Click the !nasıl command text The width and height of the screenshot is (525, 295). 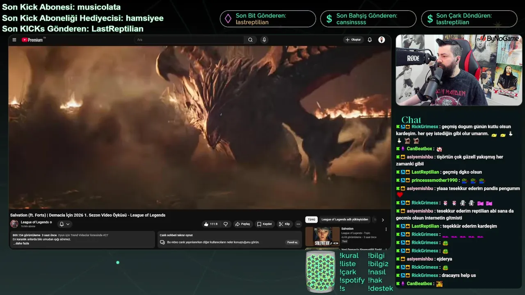click(x=377, y=272)
